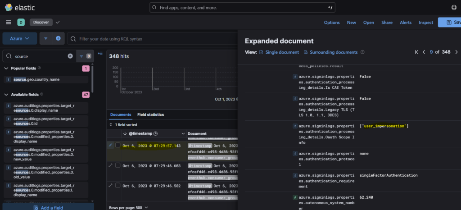Viewport: 461px width, 210px height.
Task: Select checkbox for the 07:29:57.143 row
Action: click(118, 146)
